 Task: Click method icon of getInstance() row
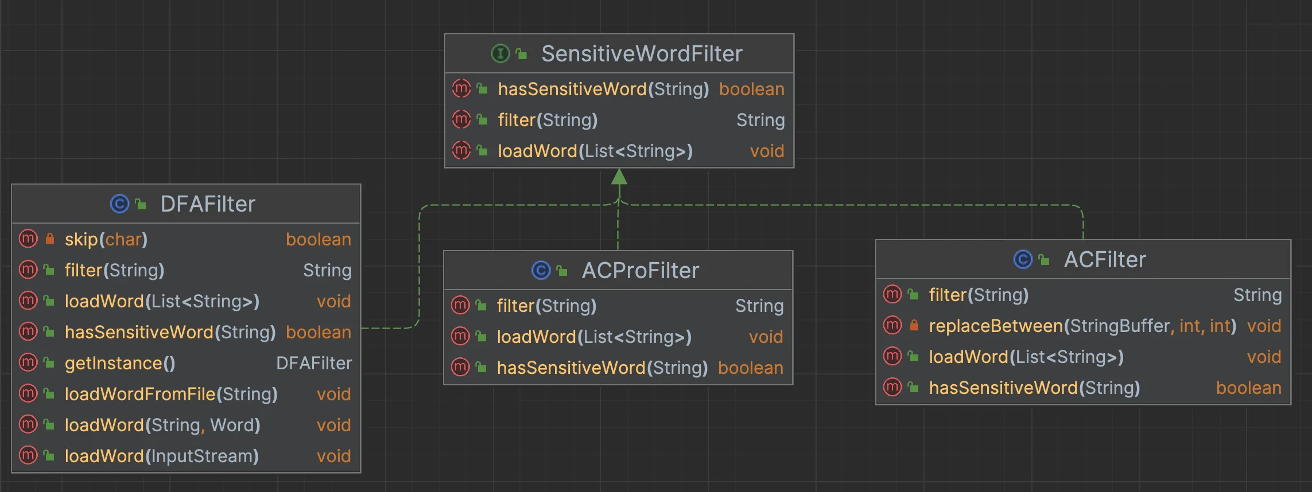pyautogui.click(x=28, y=362)
